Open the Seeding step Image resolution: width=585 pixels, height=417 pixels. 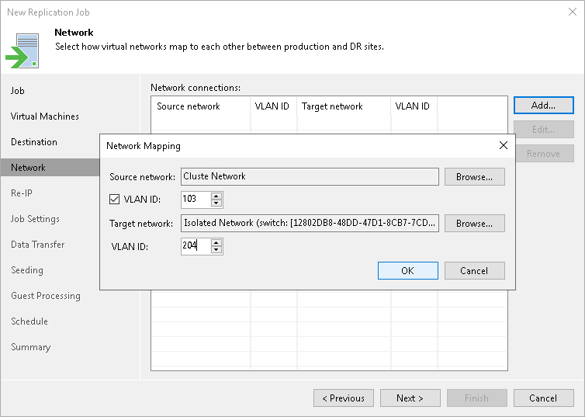[x=27, y=270]
